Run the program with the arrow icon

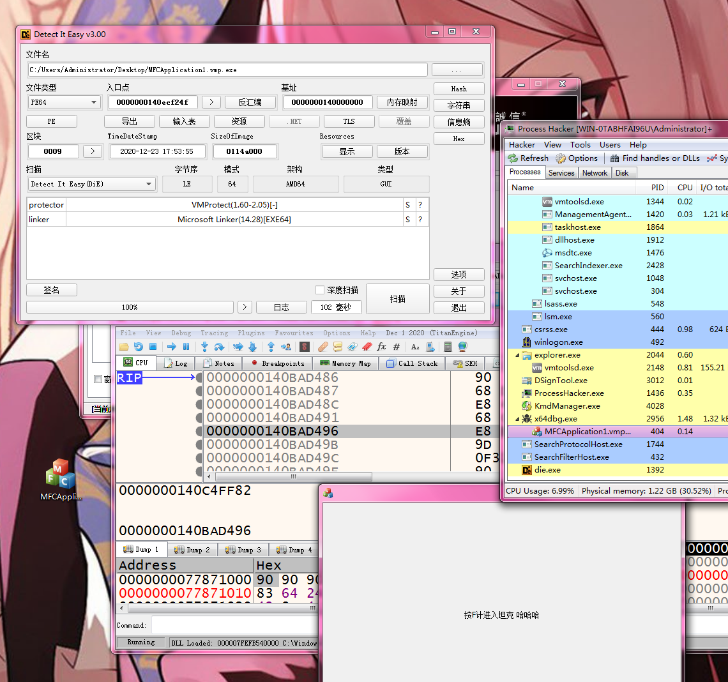[x=171, y=347]
